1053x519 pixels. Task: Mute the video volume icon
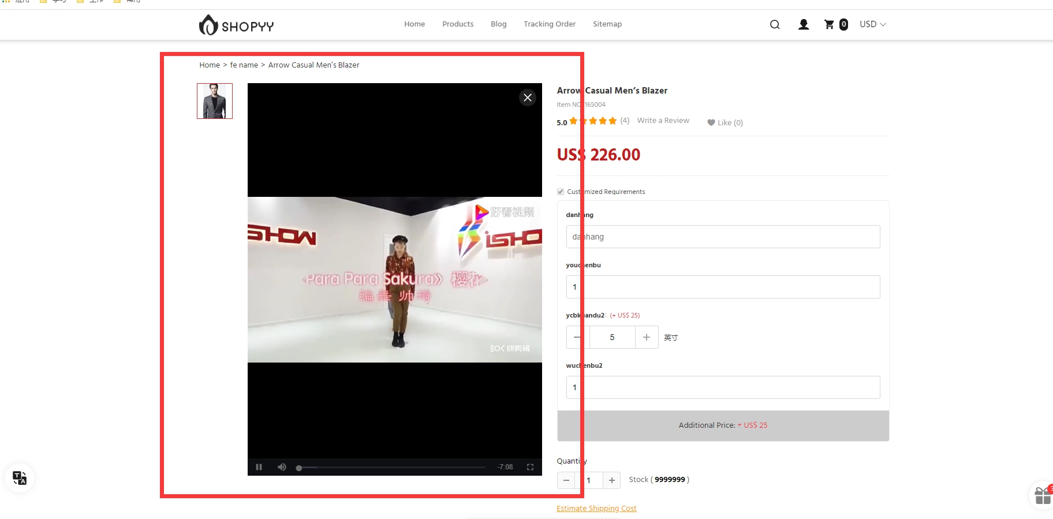[282, 467]
